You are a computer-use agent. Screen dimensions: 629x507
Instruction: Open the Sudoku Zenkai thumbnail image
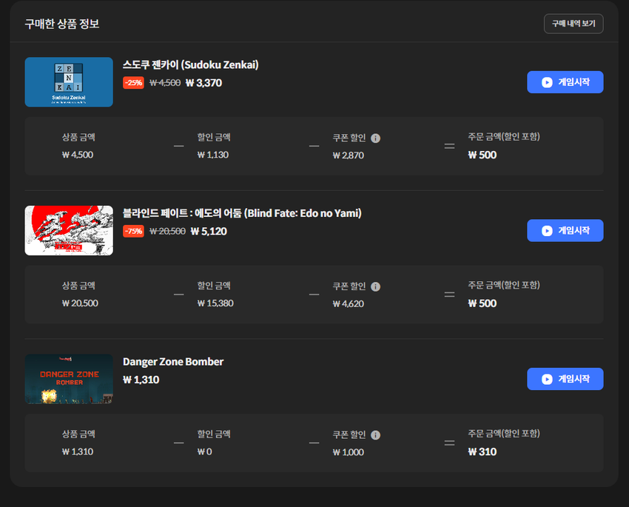69,82
